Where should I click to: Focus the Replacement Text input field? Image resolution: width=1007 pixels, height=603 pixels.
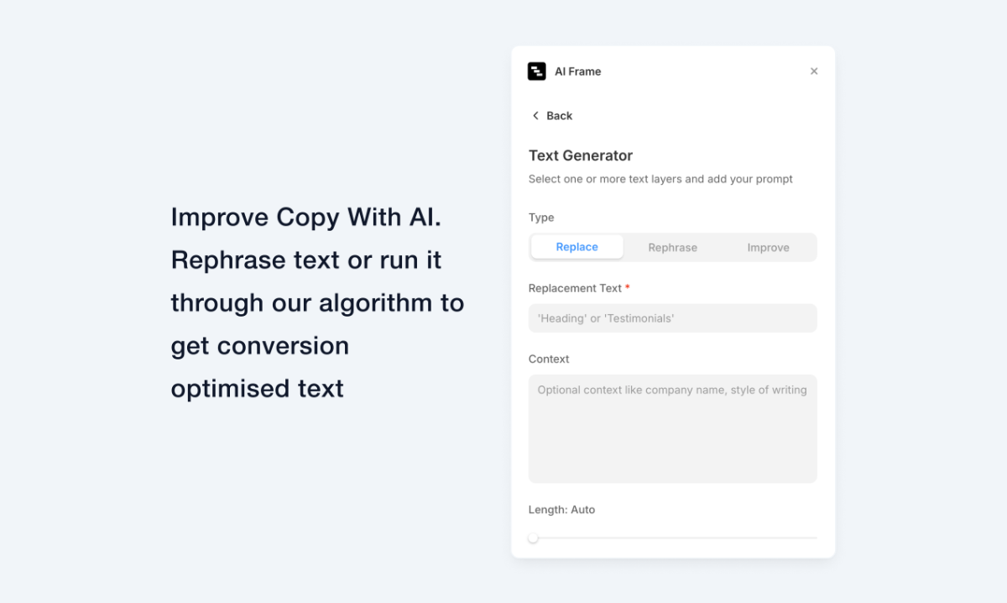pos(673,318)
